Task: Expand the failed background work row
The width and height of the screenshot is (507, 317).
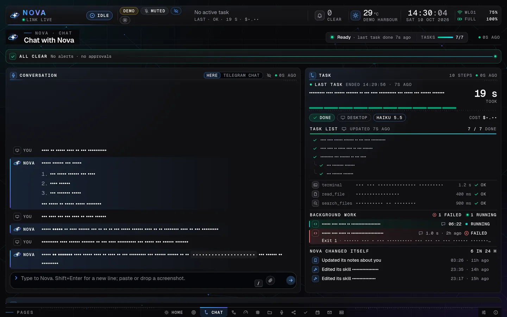Action: (403, 237)
